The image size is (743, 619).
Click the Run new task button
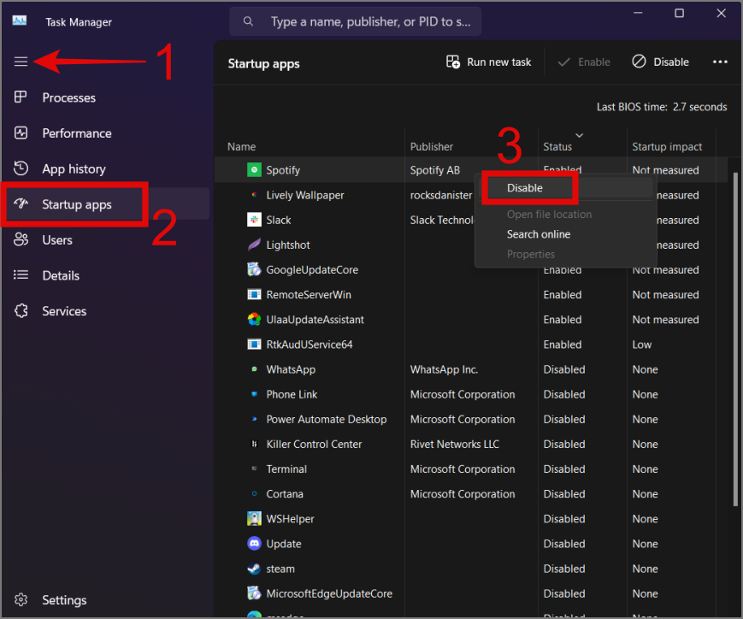[488, 62]
